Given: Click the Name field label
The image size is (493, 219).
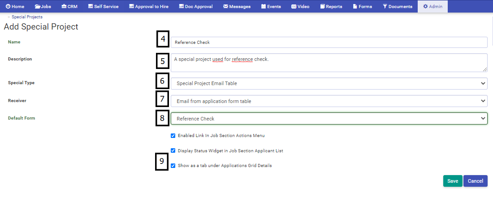Looking at the screenshot, I should (x=14, y=42).
